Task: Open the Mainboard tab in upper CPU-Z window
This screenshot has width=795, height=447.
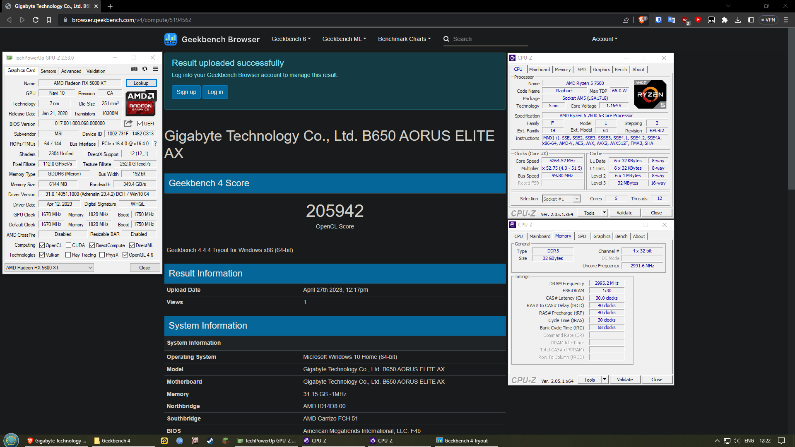Action: [x=540, y=70]
